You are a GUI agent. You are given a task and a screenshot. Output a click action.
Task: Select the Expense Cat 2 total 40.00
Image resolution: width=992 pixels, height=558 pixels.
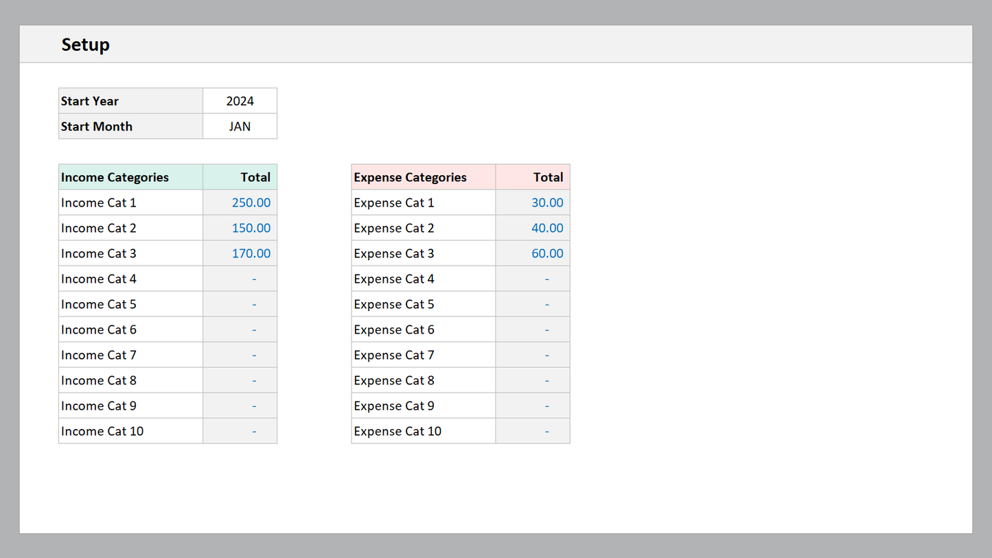pyautogui.click(x=533, y=228)
